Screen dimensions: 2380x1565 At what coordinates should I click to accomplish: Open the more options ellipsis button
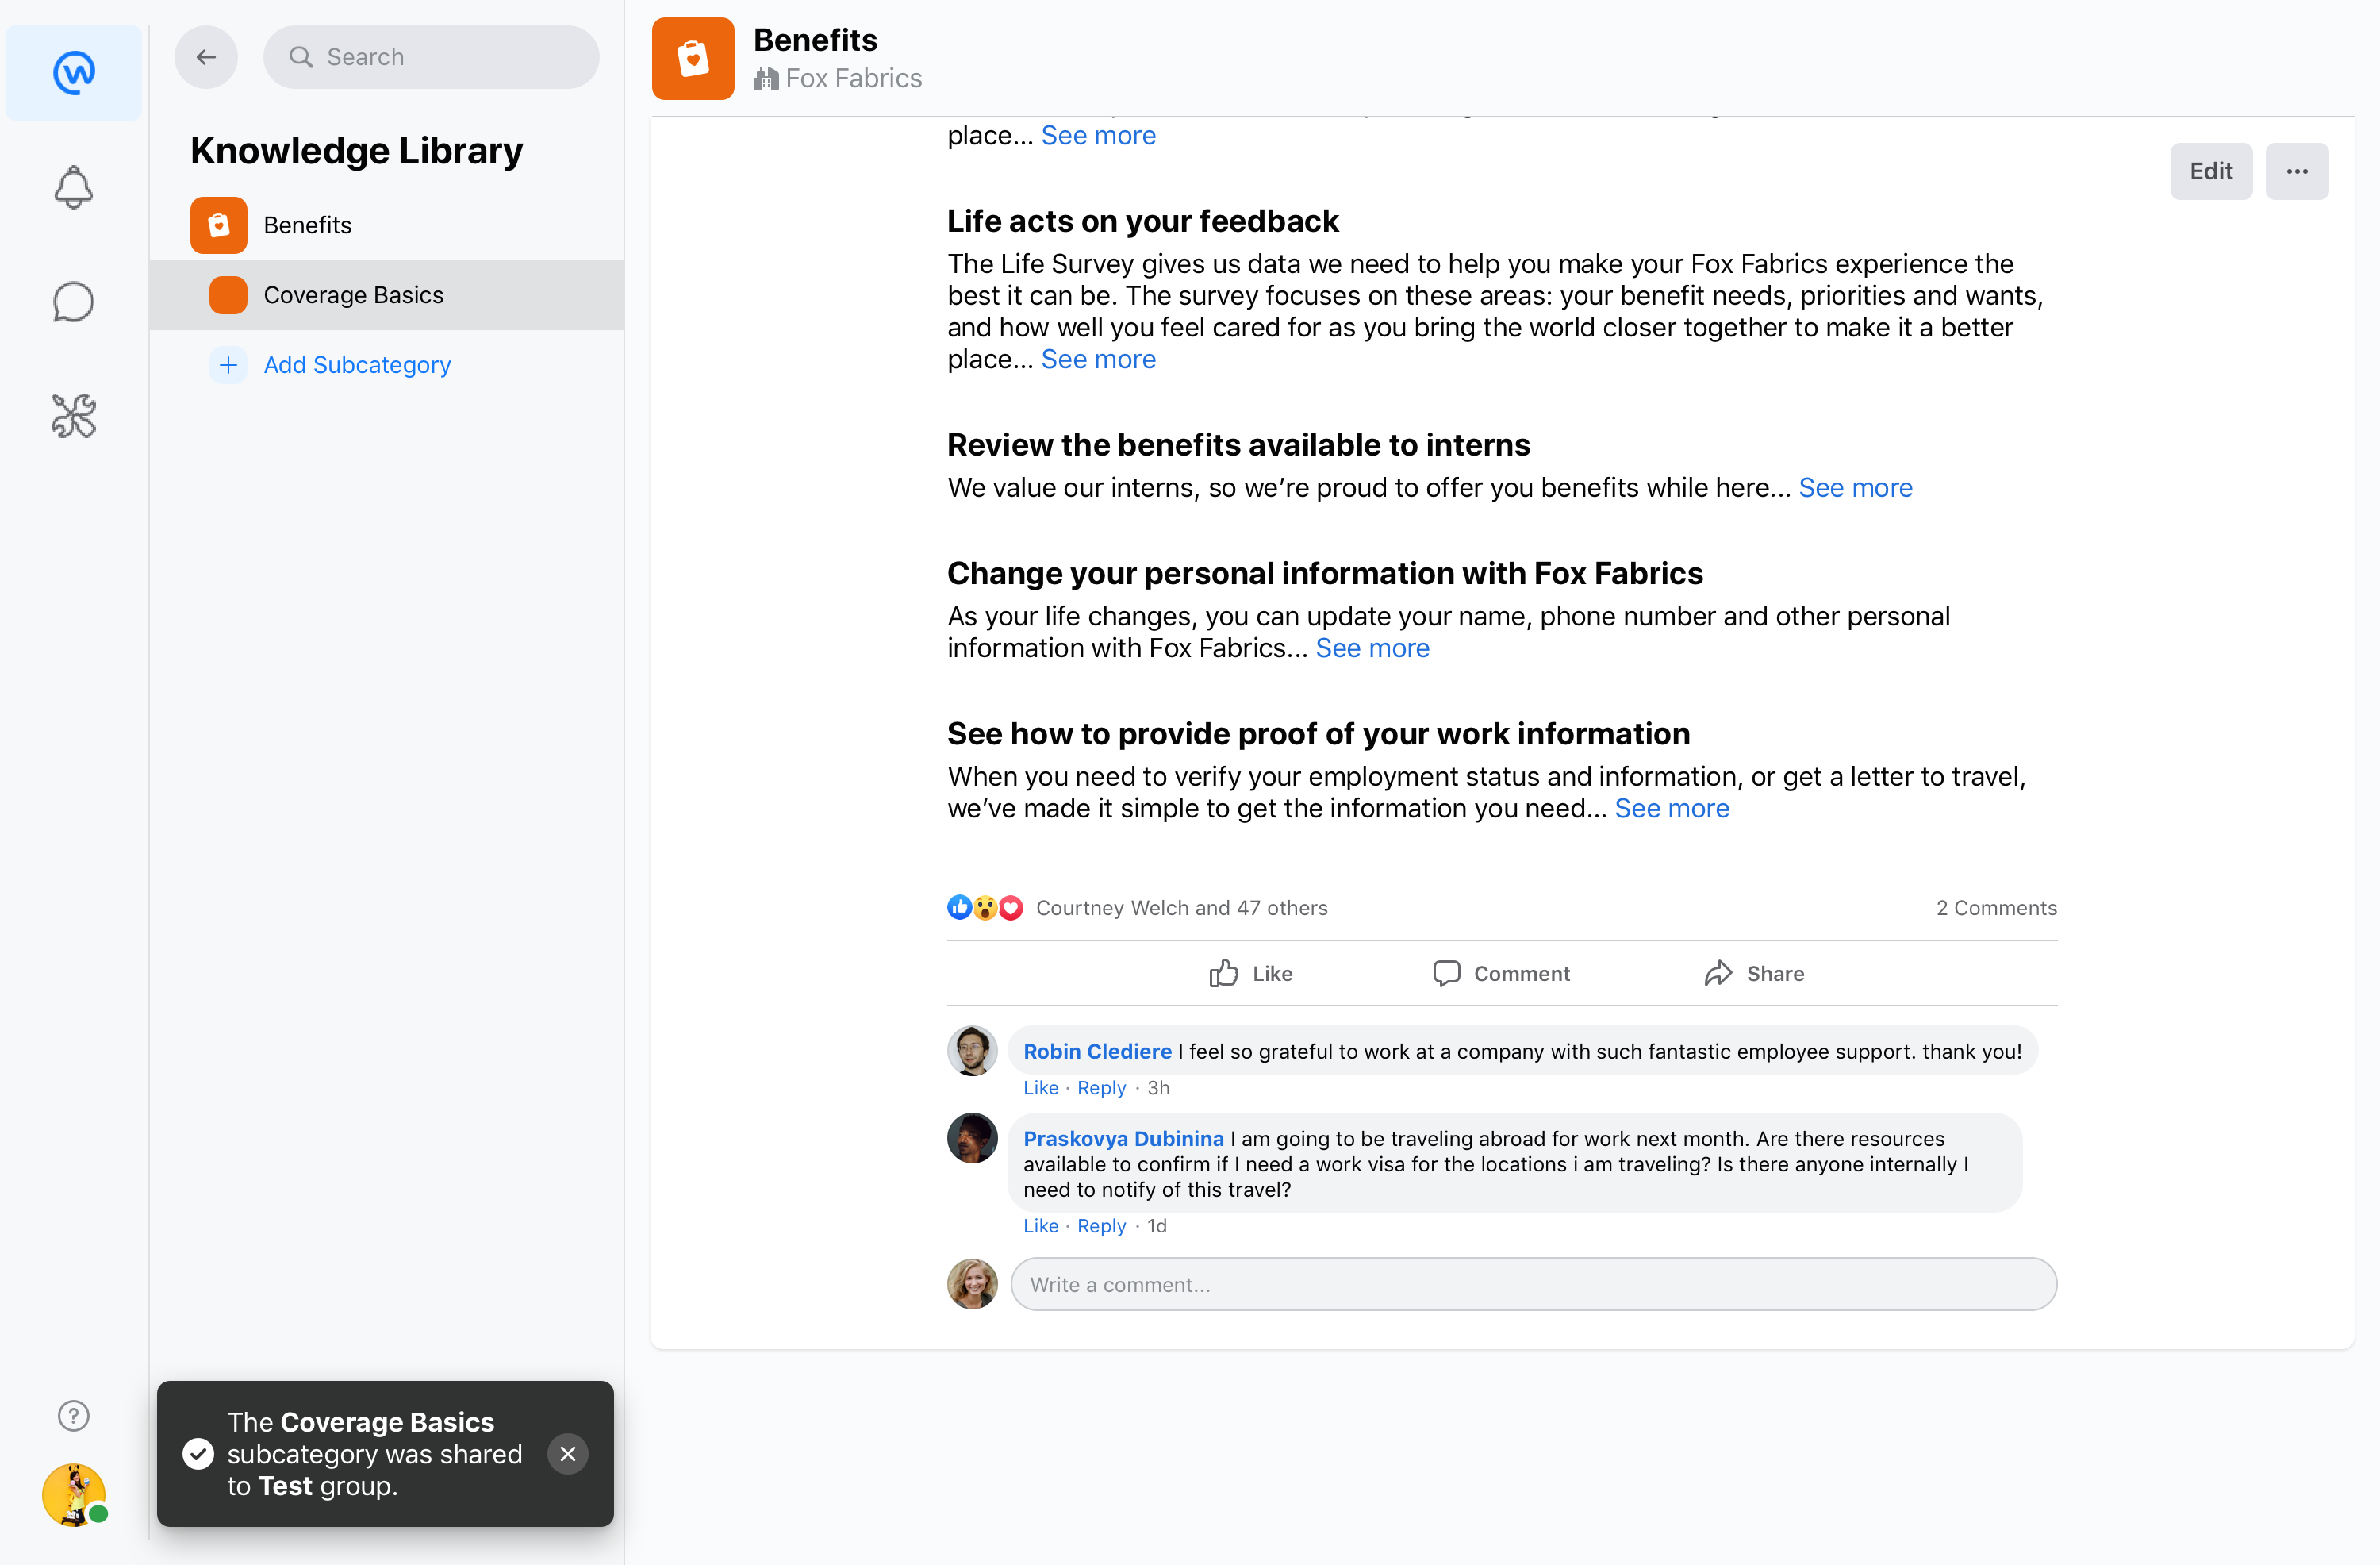pyautogui.click(x=2297, y=171)
